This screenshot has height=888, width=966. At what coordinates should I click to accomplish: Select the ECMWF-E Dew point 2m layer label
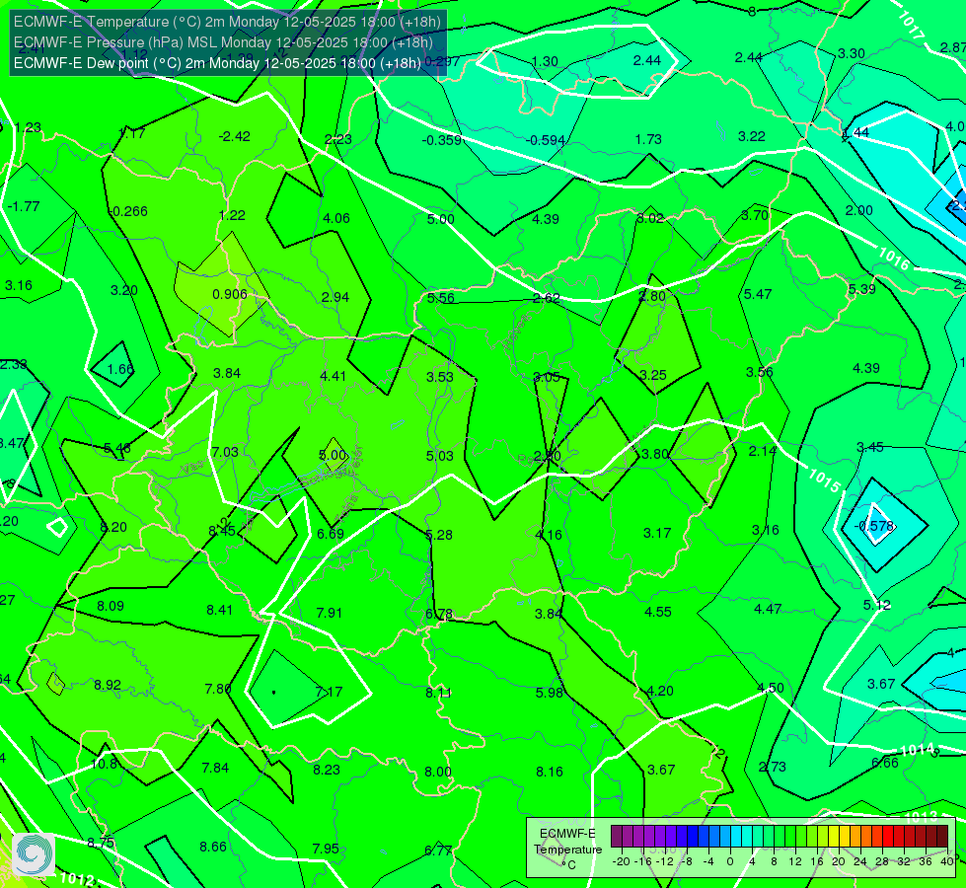pyautogui.click(x=217, y=63)
